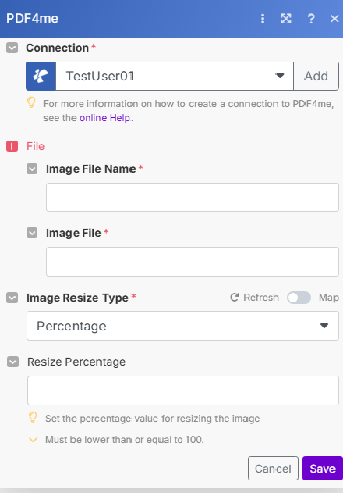
Task: Open the Percentage resize type dropdown
Action: [x=182, y=326]
